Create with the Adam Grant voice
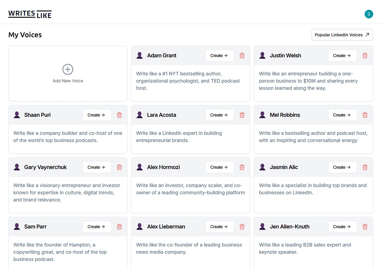Screen dimensions: 383x269 click(219, 56)
